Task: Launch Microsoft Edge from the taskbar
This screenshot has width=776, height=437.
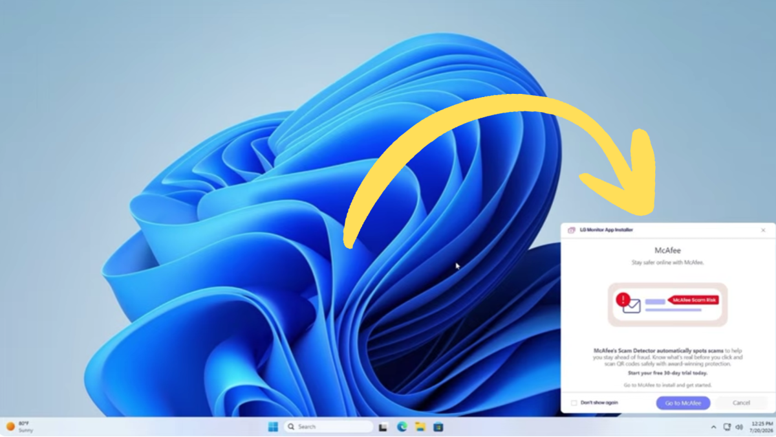Action: tap(402, 427)
